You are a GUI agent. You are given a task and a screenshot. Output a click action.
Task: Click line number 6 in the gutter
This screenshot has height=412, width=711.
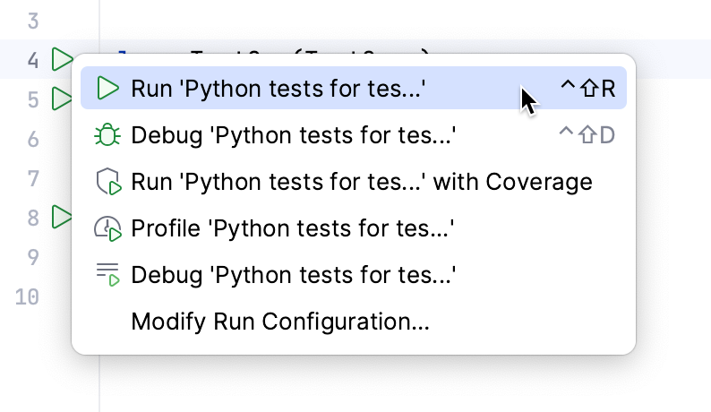point(33,139)
